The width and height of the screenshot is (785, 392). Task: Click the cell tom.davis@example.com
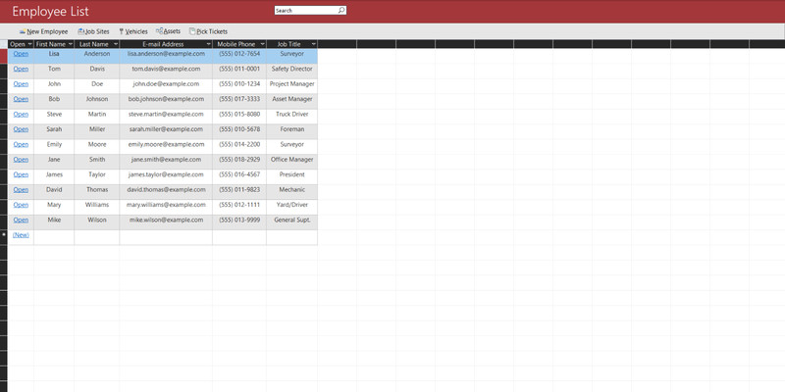pyautogui.click(x=166, y=69)
